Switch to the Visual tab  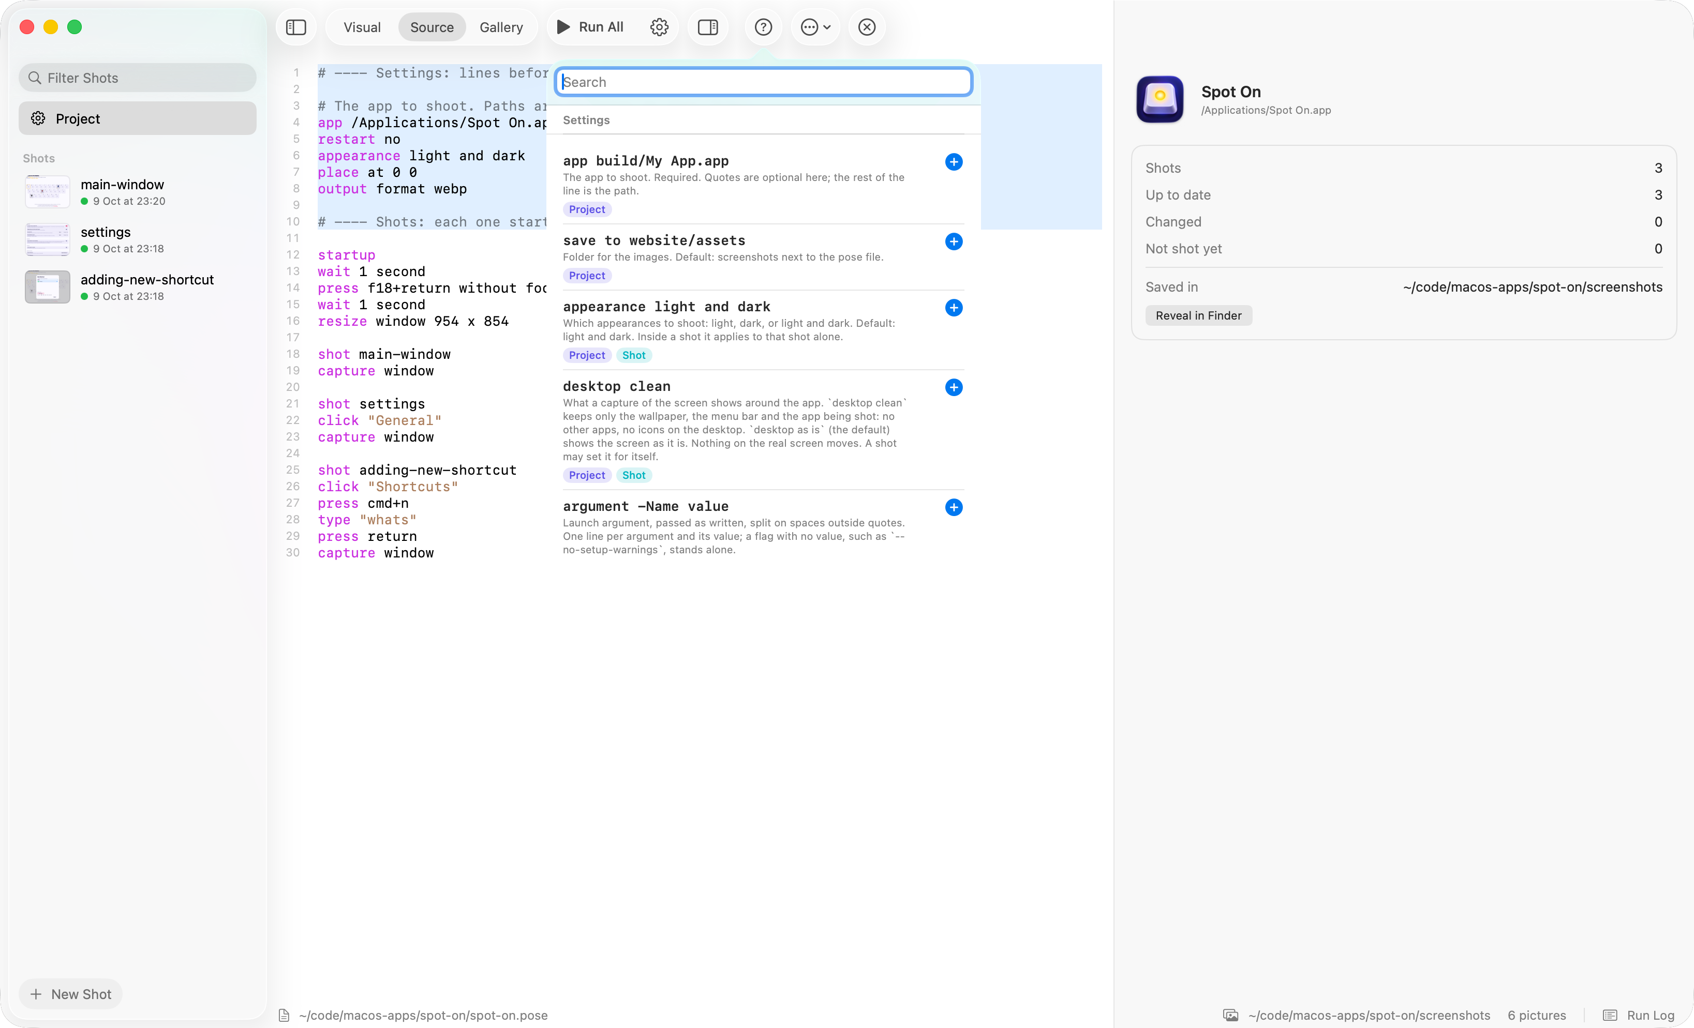click(x=362, y=27)
